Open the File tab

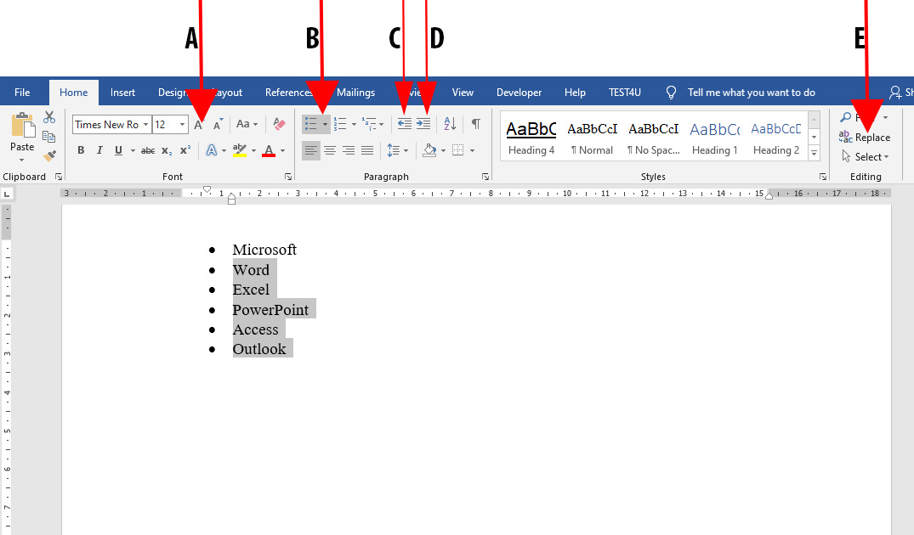[22, 92]
